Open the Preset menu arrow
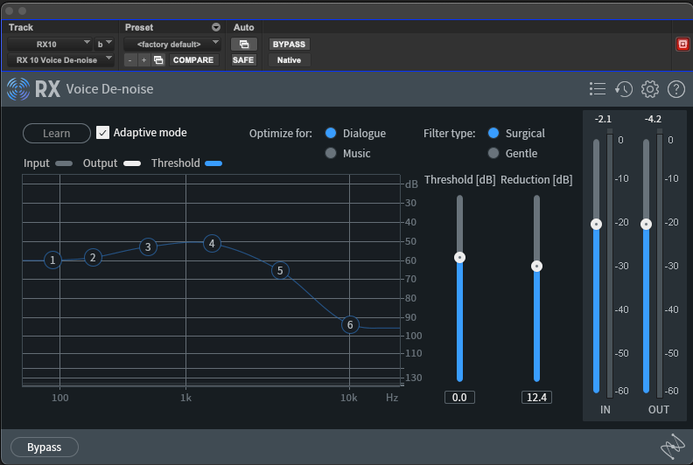Viewport: 693px width, 465px height. [216, 28]
